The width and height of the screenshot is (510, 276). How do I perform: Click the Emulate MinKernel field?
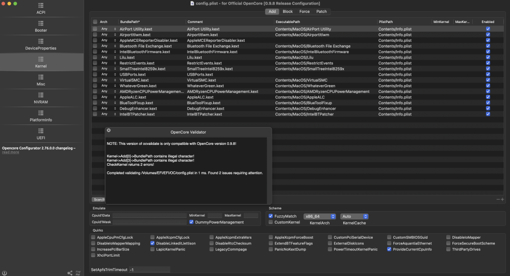tap(215, 215)
